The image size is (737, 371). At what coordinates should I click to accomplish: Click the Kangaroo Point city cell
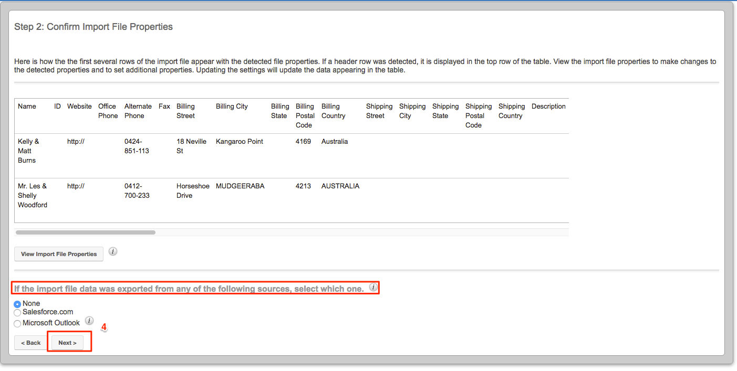click(x=240, y=141)
